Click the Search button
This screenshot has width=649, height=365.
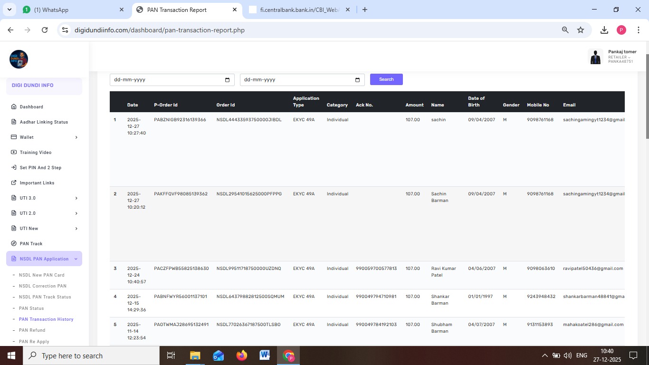[386, 79]
